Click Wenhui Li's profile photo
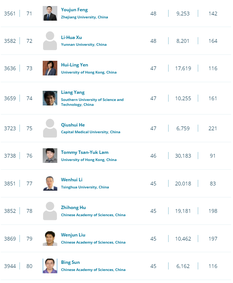This screenshot has height=283, width=233. [50, 184]
